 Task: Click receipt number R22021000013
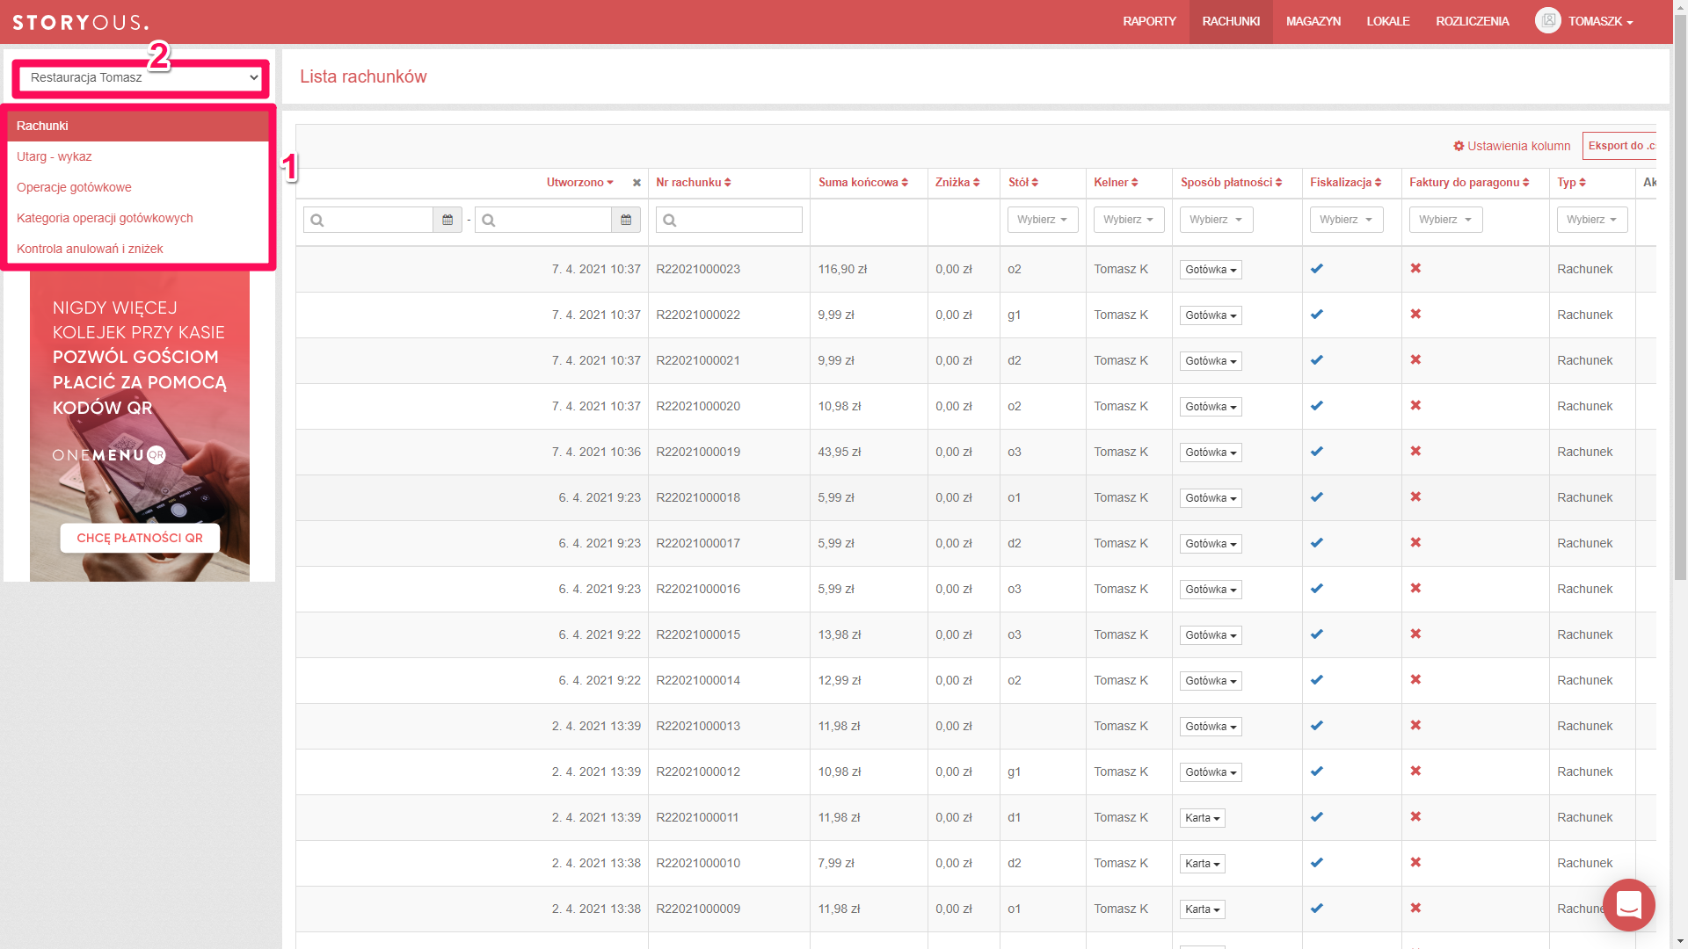click(x=698, y=726)
